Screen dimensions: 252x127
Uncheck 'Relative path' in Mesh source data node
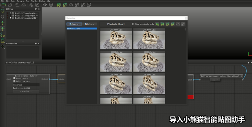coord(14,81)
